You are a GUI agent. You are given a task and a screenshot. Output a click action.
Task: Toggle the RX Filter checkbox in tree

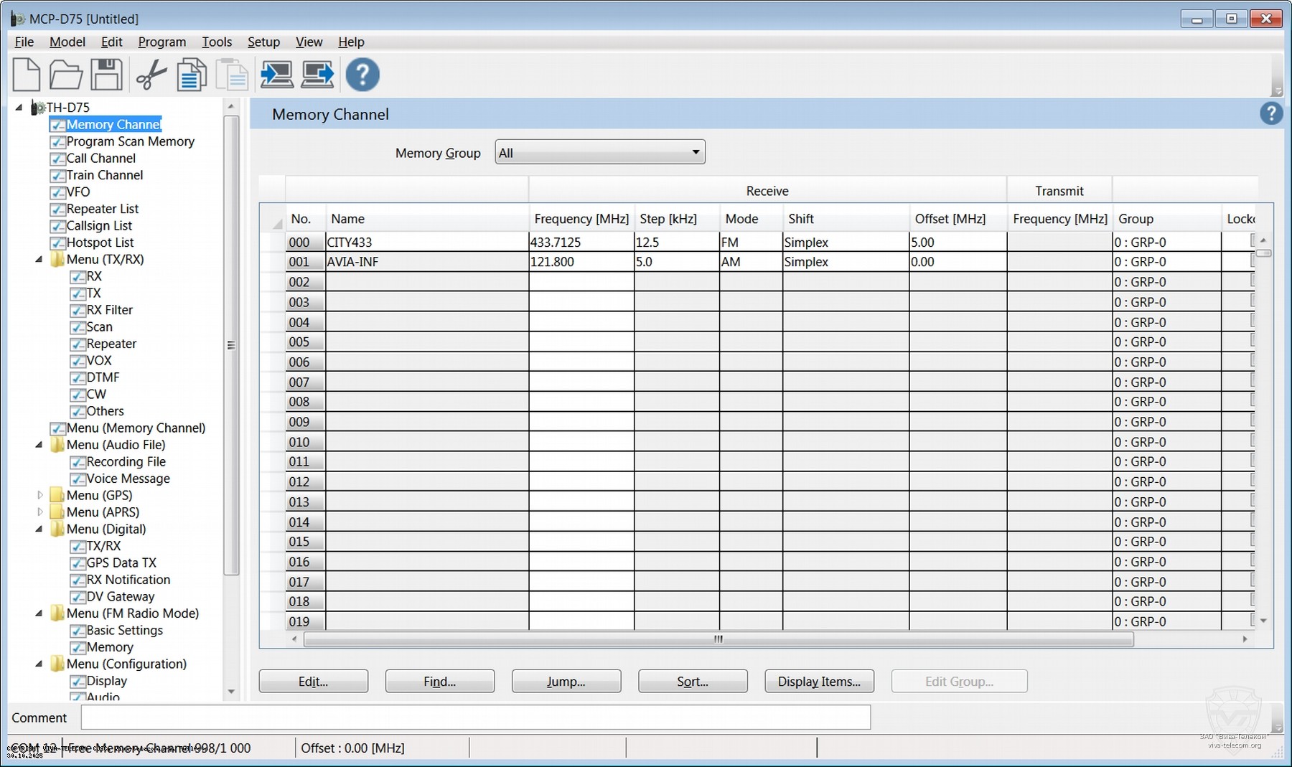click(x=78, y=311)
